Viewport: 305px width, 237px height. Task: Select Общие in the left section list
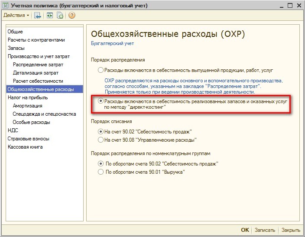[x=15, y=32]
